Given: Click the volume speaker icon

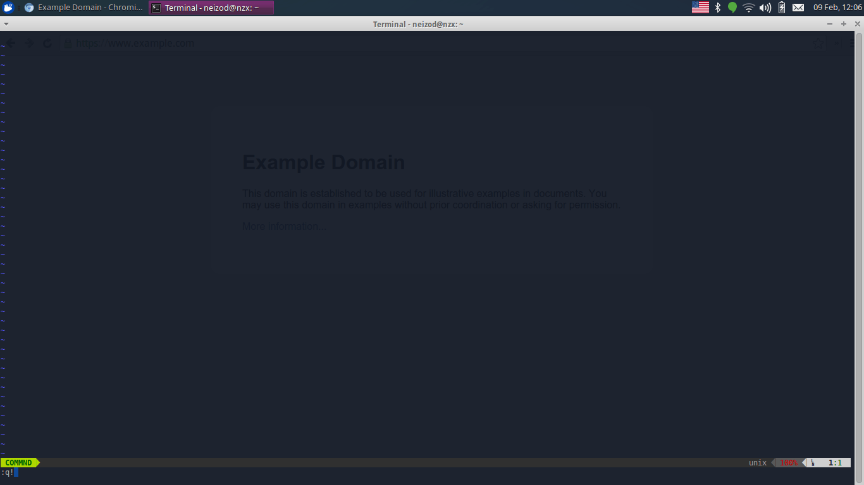Looking at the screenshot, I should click(x=765, y=8).
